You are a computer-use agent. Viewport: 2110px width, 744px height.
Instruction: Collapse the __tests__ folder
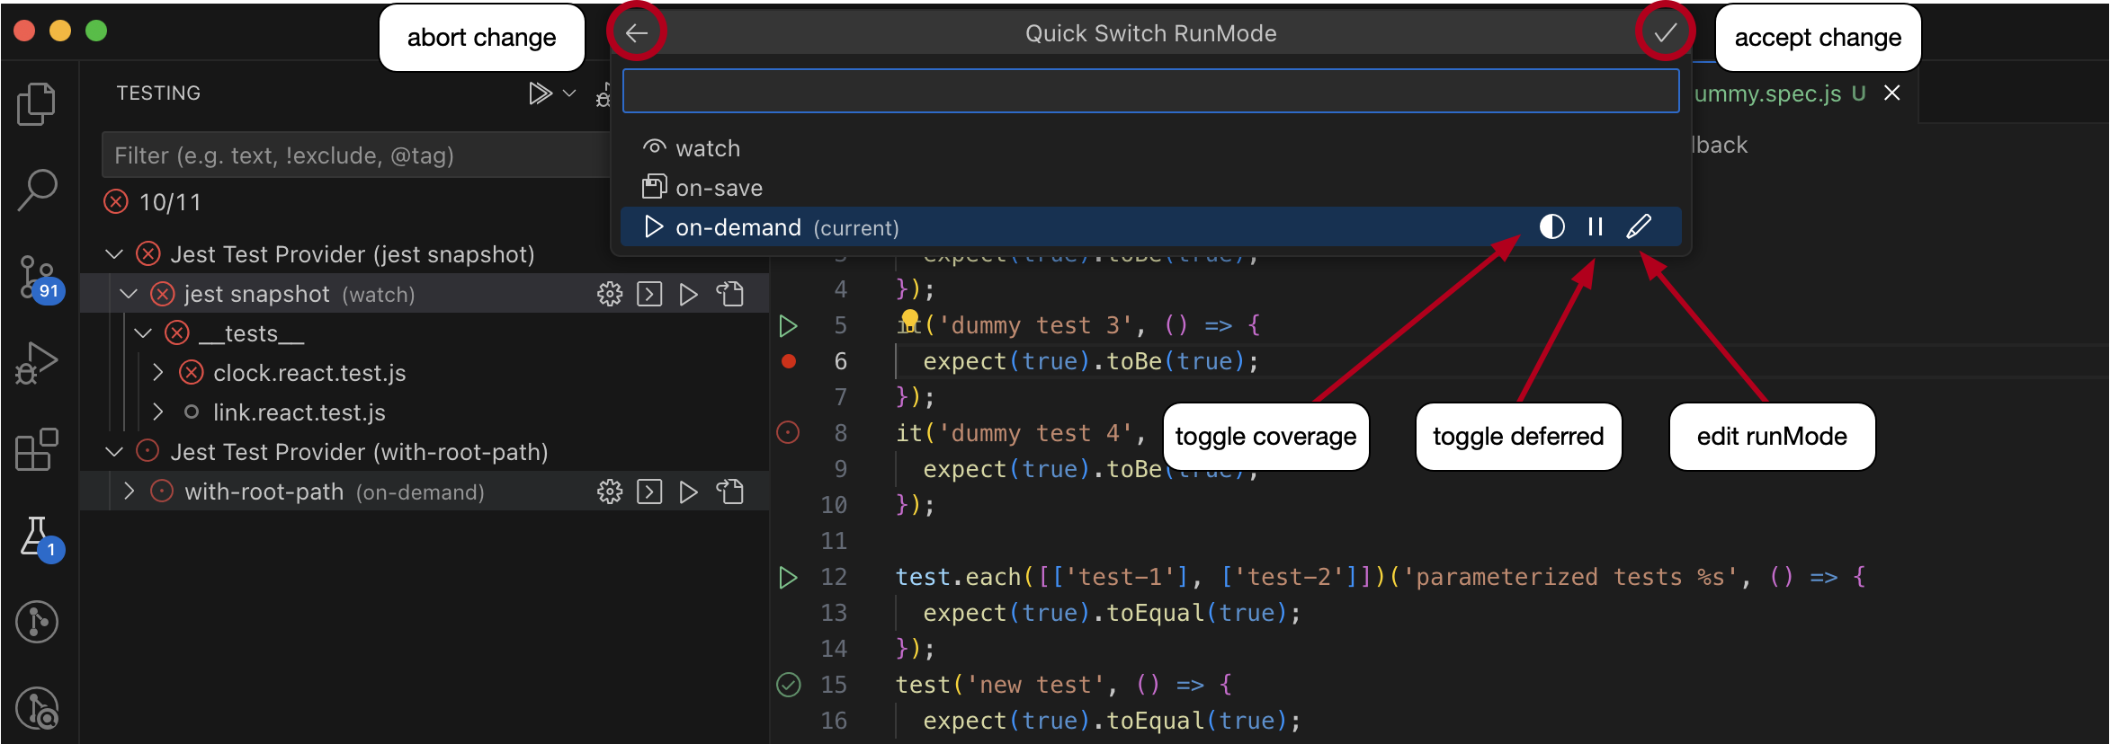point(143,333)
